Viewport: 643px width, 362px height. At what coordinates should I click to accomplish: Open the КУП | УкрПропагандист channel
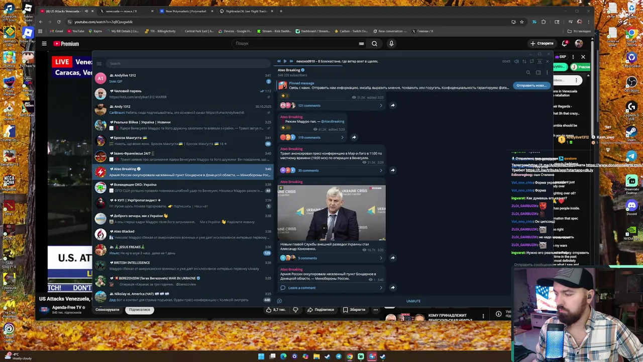tap(183, 203)
